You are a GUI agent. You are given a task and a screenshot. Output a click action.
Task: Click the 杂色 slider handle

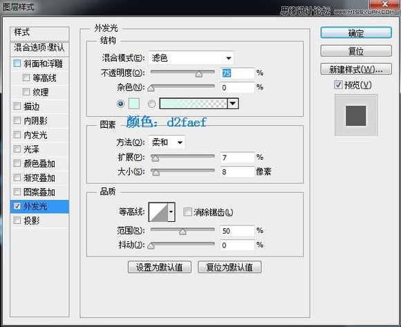[151, 88]
